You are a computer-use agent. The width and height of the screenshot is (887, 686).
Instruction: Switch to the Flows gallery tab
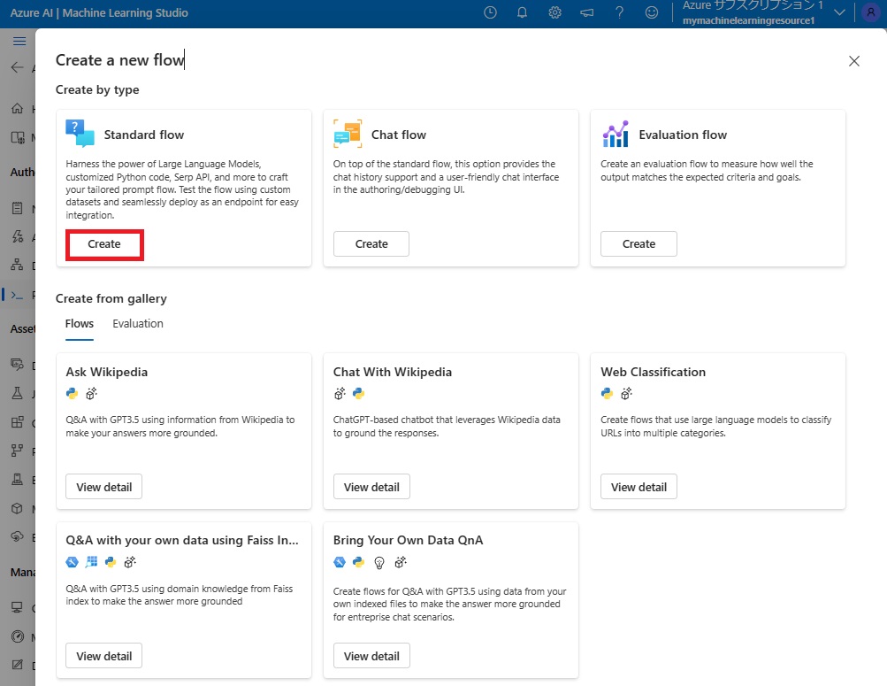pos(80,324)
